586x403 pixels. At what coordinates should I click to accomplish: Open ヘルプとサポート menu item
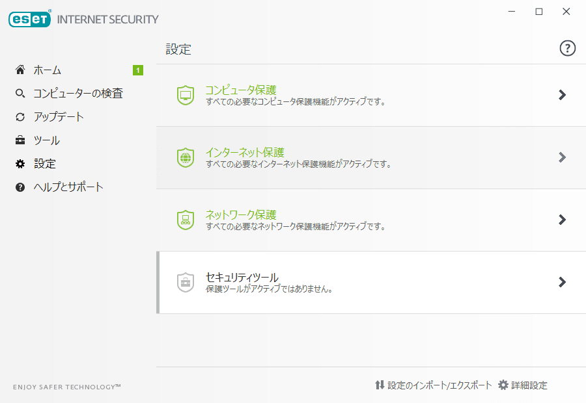coord(68,187)
